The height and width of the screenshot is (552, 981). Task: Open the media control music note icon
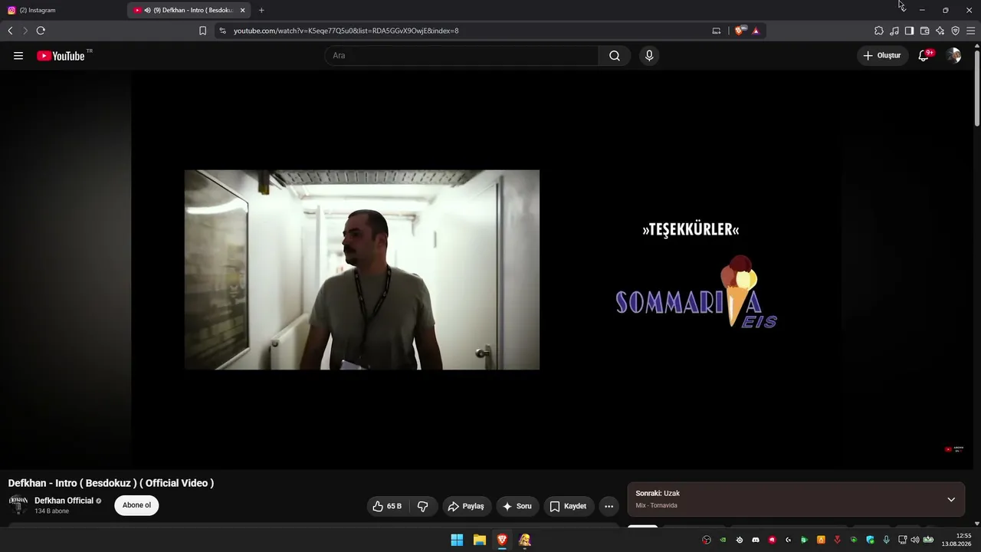894,31
